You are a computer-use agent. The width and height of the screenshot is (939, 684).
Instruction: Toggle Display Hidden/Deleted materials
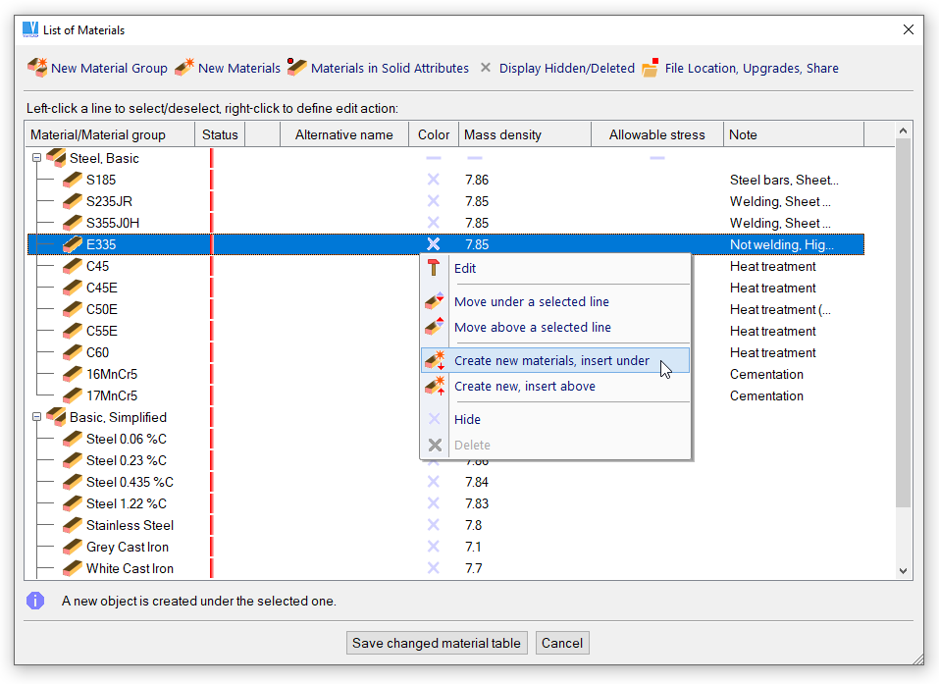point(486,68)
